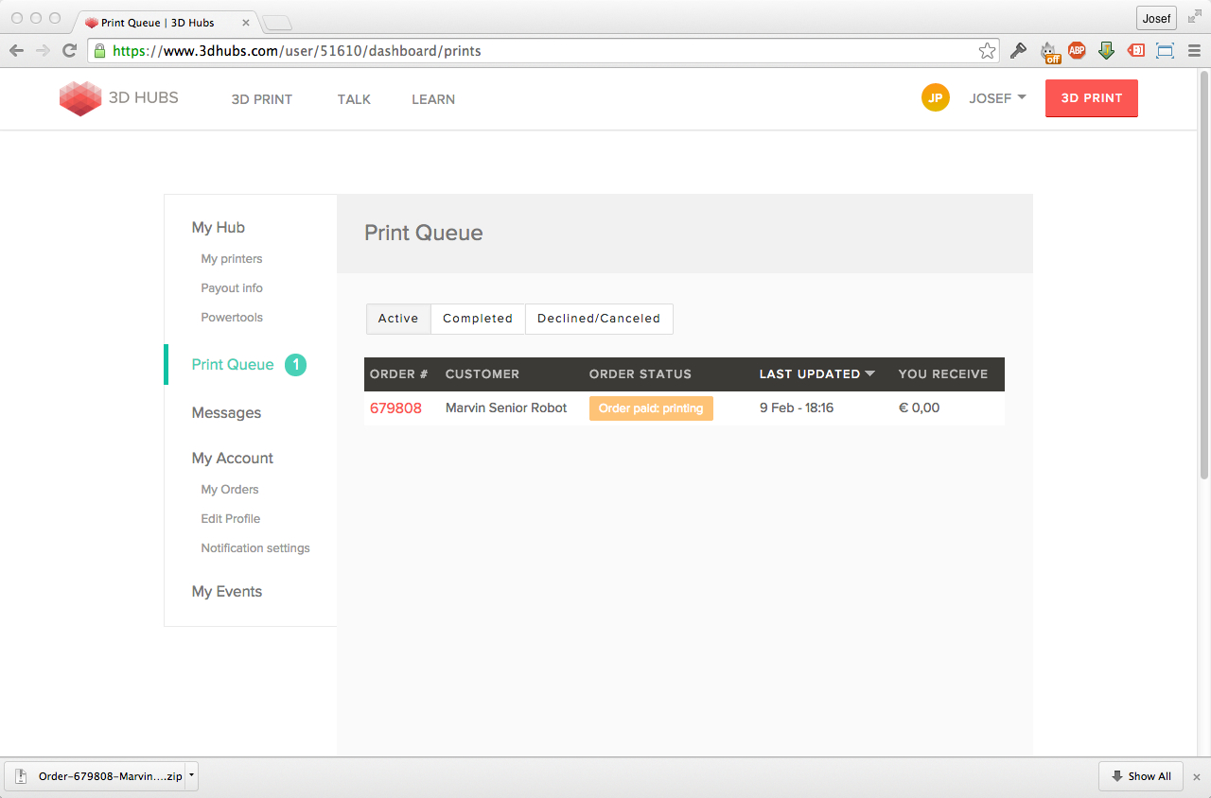Click the address bar URL
The width and height of the screenshot is (1211, 798).
[x=297, y=51]
